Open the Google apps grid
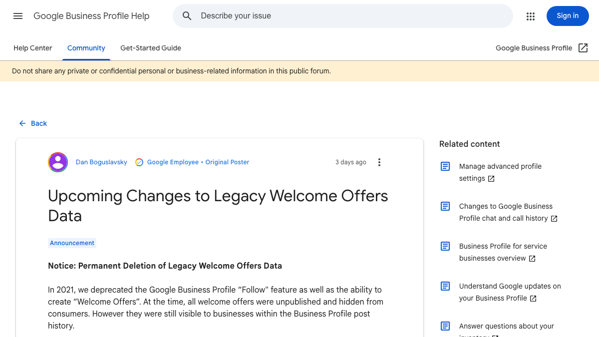 [x=531, y=16]
